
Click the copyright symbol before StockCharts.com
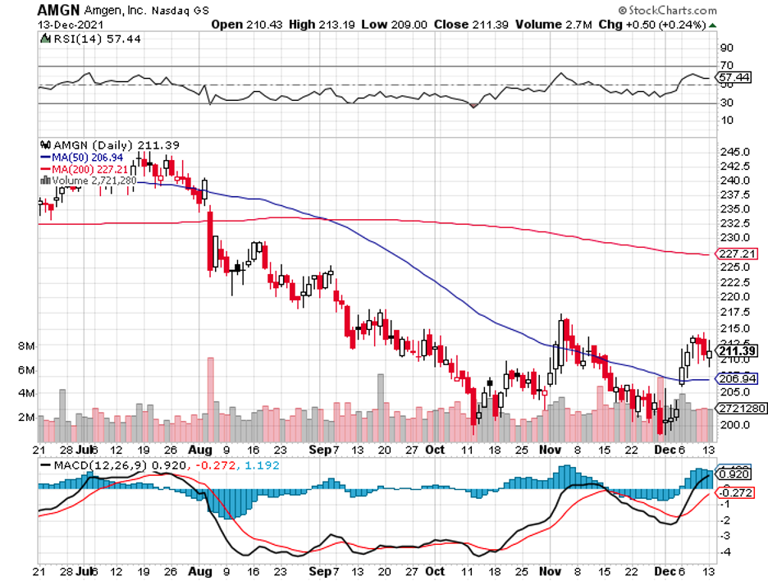coord(624,11)
